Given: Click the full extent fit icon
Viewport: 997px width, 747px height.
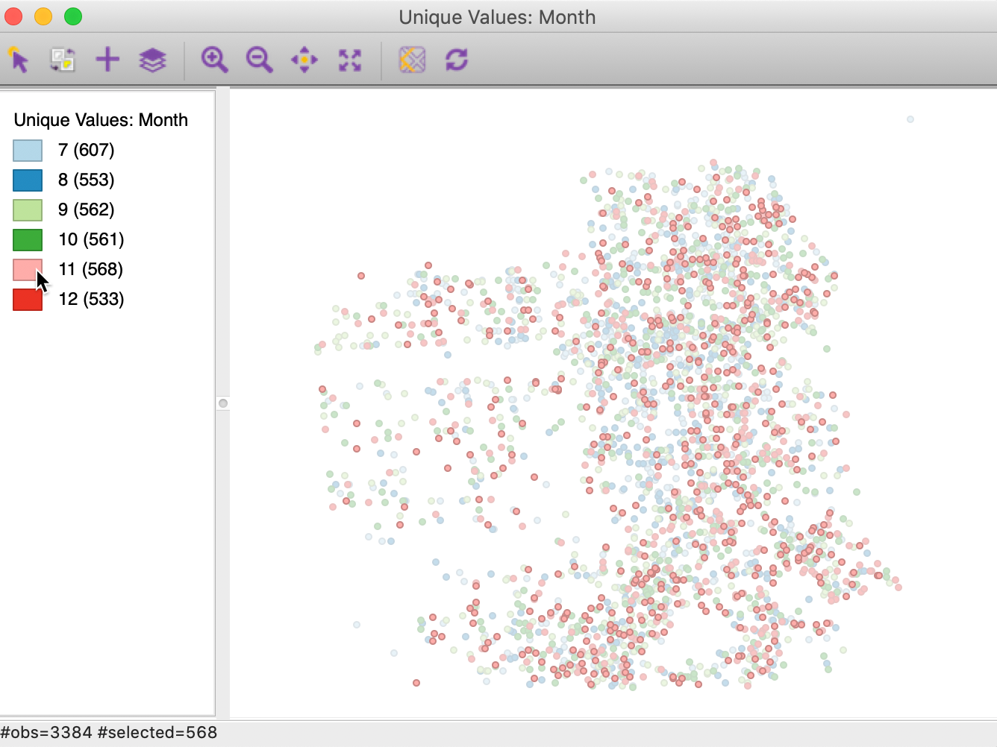Looking at the screenshot, I should (x=349, y=60).
